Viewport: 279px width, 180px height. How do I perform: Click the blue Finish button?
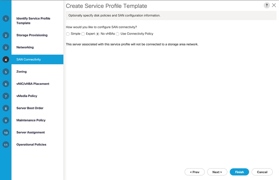tap(239, 172)
